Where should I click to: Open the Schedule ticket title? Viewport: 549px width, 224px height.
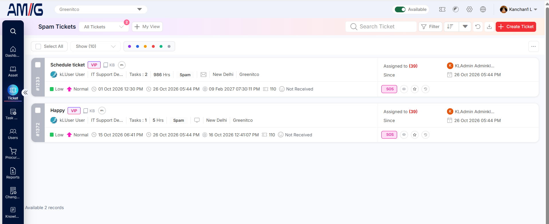tap(68, 65)
